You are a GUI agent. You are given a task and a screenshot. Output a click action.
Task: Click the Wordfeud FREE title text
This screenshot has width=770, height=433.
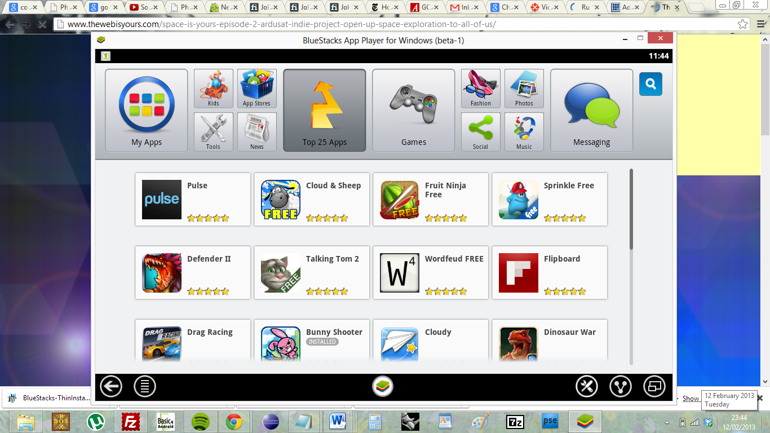coord(454,259)
